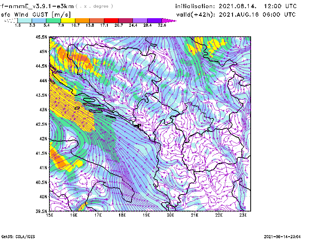
Task: Click the 40N latitude label
Action: pos(43,197)
